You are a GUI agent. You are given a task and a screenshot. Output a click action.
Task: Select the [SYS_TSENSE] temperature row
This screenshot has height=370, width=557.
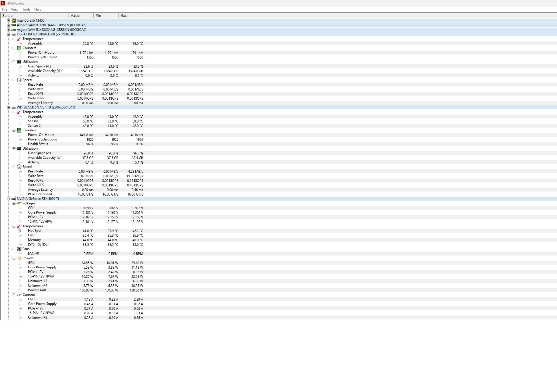click(x=278, y=244)
